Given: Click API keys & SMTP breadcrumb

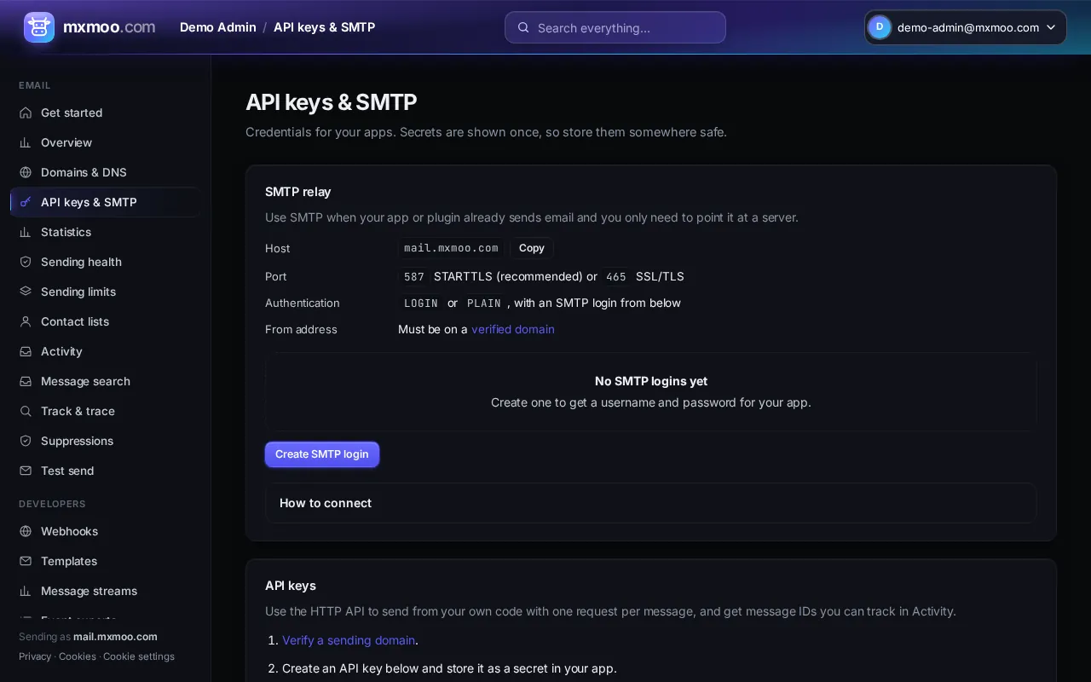Looking at the screenshot, I should click(x=324, y=27).
